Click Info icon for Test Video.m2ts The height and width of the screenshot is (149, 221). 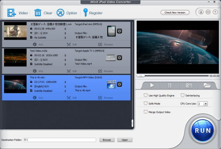click(x=35, y=71)
